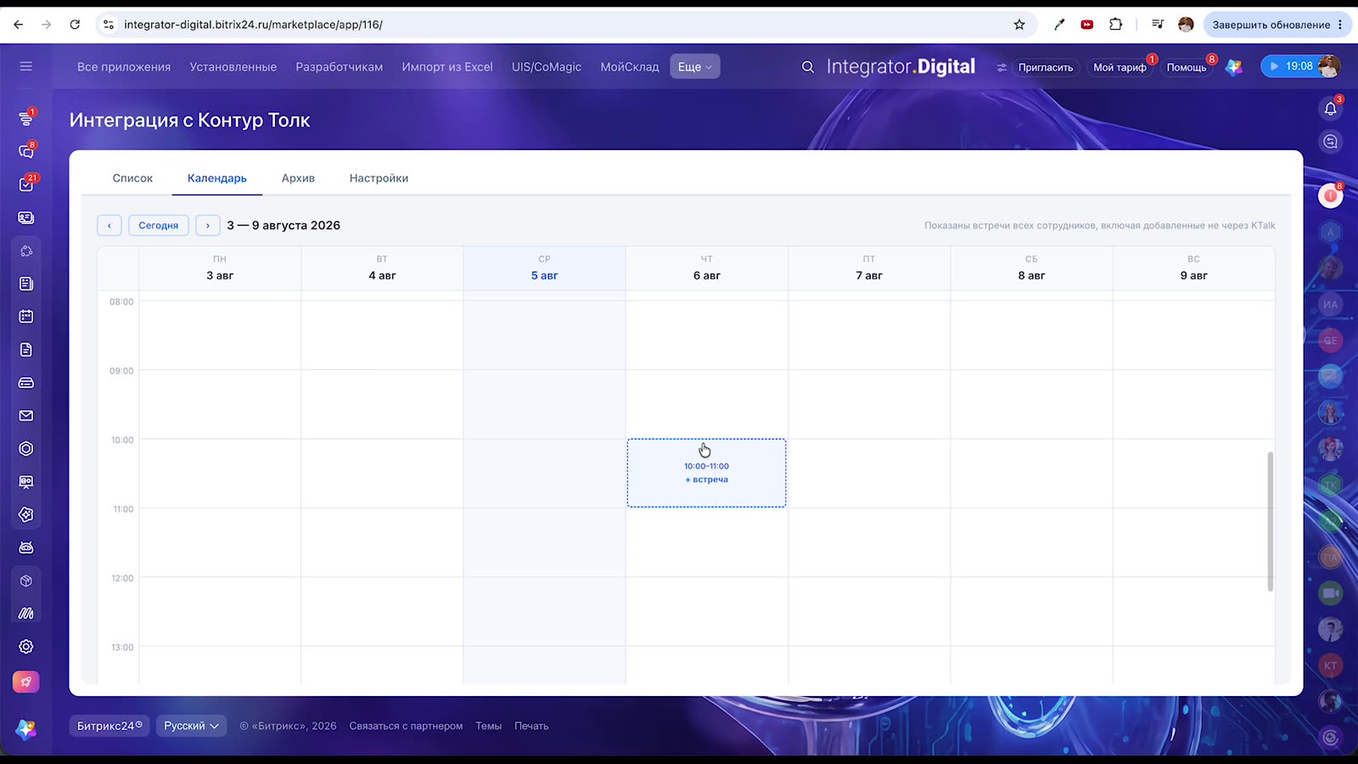Open the tasks icon with badge 21
Screen dimensions: 1358x764
[x=26, y=184]
